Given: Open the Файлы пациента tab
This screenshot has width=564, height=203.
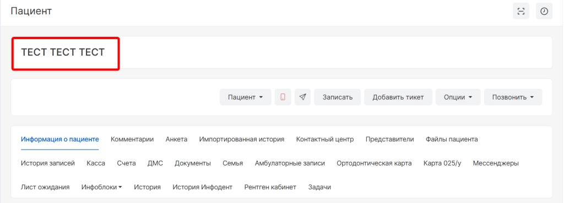Looking at the screenshot, I should [452, 139].
